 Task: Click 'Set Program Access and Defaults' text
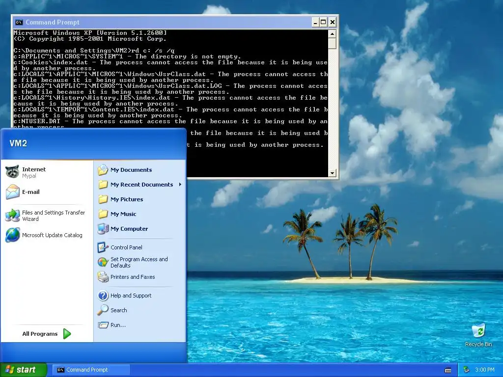click(x=139, y=262)
